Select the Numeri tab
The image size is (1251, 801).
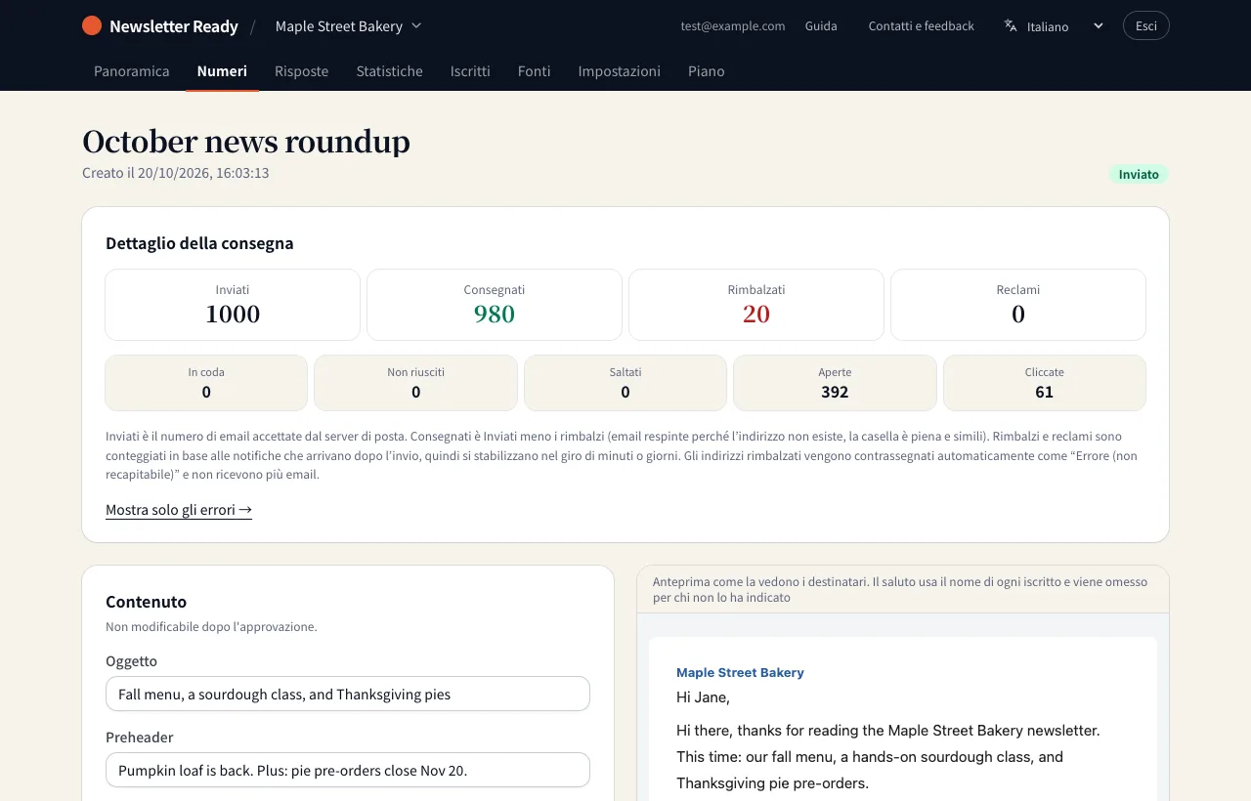222,71
